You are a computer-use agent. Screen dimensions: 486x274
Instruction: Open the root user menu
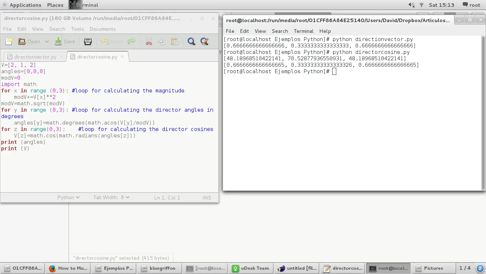click(x=471, y=5)
